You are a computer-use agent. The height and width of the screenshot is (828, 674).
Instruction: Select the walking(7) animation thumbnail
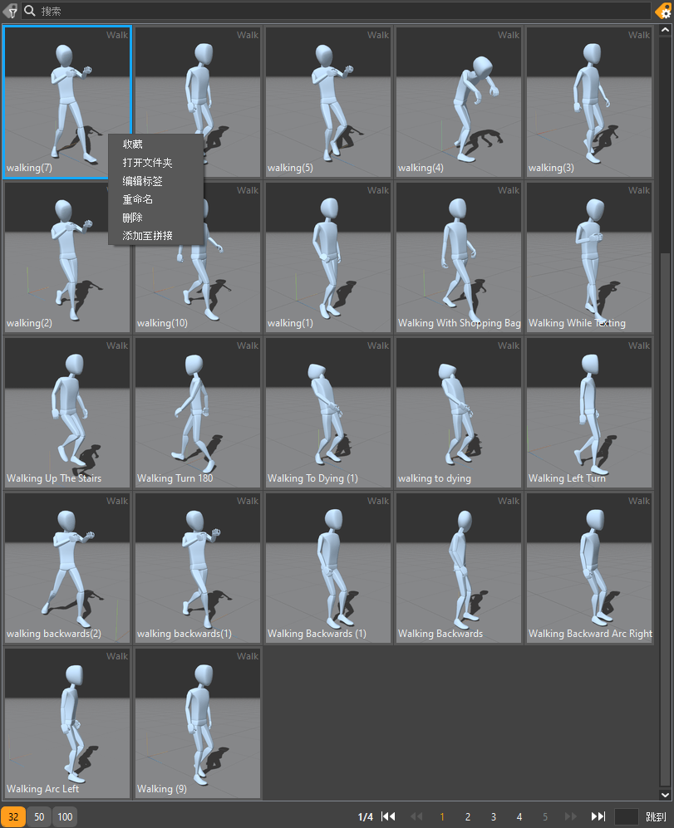pyautogui.click(x=67, y=102)
